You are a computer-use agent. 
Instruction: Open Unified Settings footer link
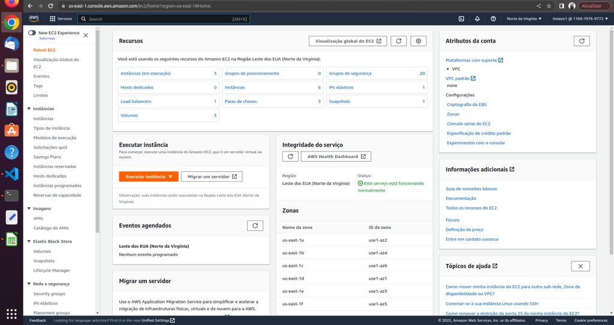tap(158, 321)
